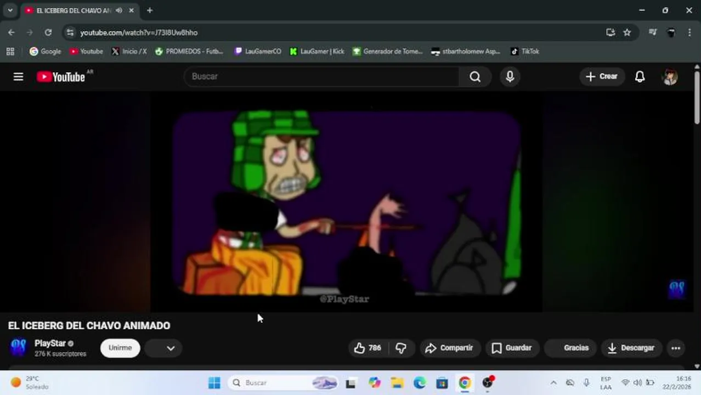
Task: Open the Chrome profile icon
Action: tap(671, 32)
